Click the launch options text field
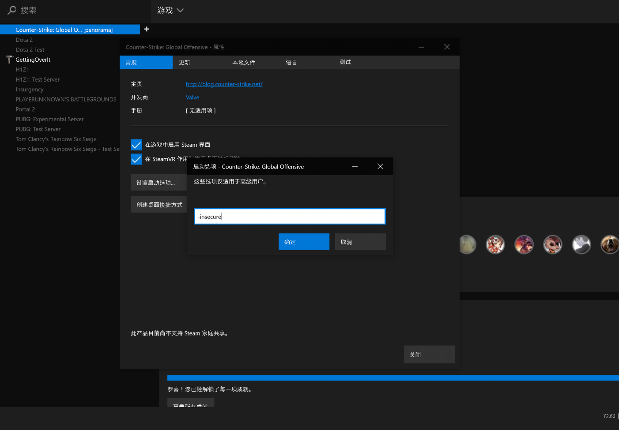Viewport: 619px width, 430px height. coord(290,217)
